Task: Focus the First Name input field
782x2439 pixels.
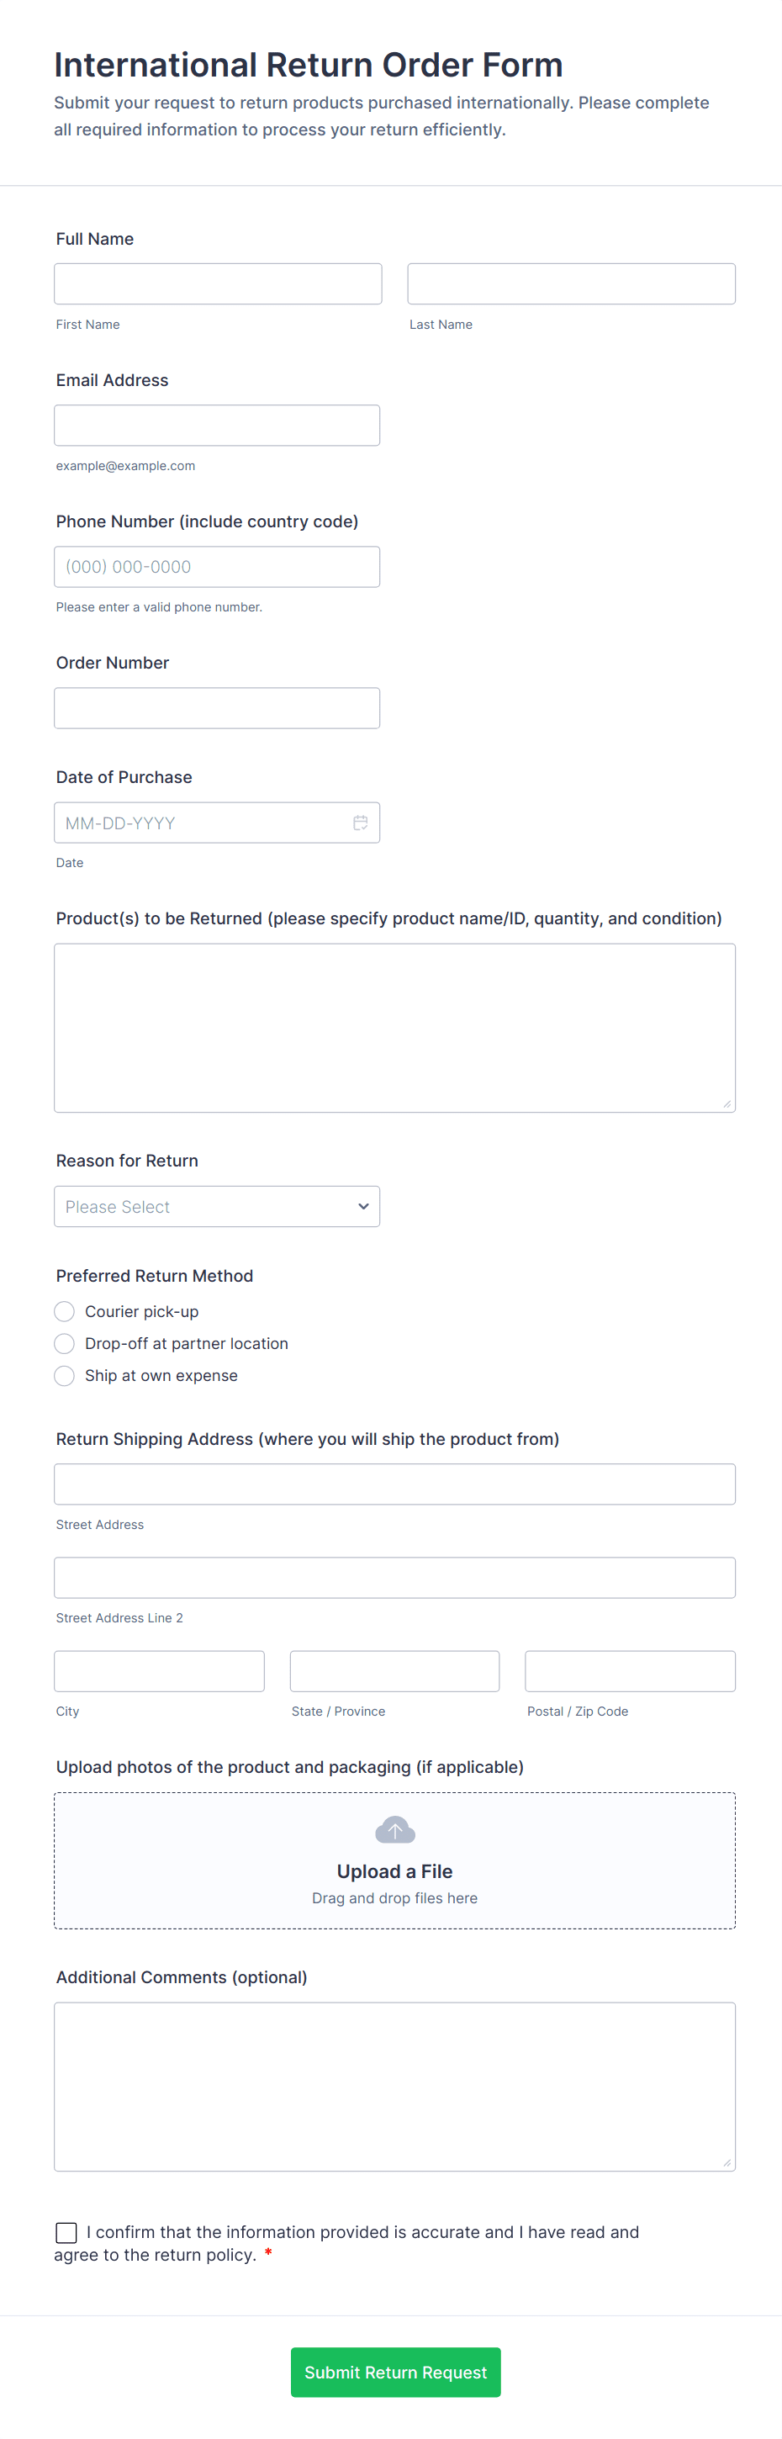Action: point(218,284)
